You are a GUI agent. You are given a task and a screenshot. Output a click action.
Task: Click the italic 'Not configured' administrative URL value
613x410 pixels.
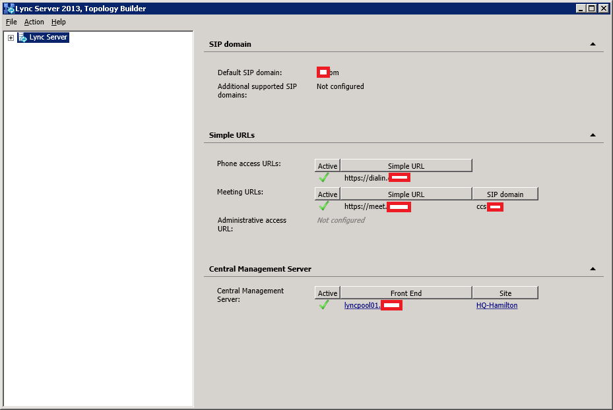[x=341, y=220]
